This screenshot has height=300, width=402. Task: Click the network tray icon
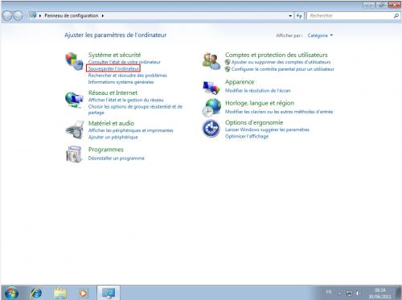(x=349, y=293)
